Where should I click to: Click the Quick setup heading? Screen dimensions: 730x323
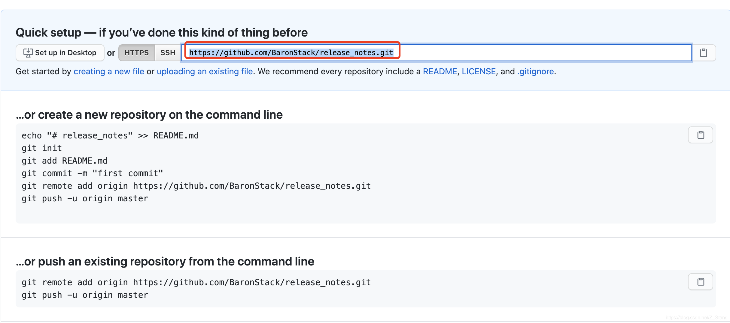pyautogui.click(x=162, y=32)
